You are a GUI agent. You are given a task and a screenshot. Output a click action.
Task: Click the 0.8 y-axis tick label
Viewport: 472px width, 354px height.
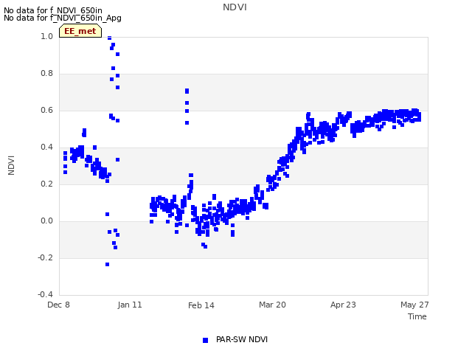[46, 74]
